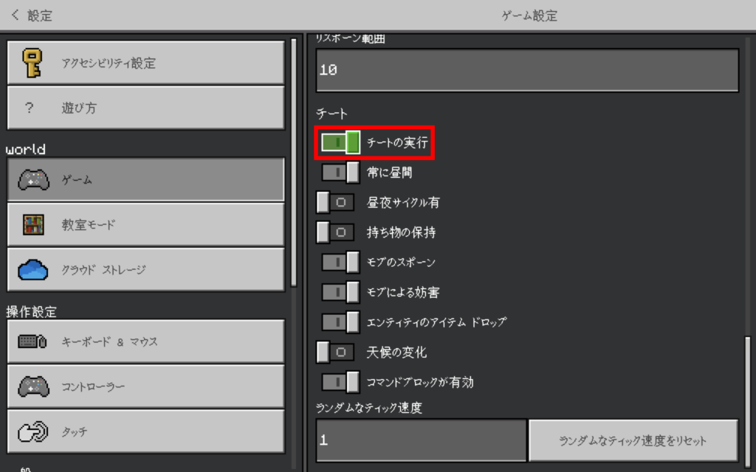This screenshot has width=756, height=472.
Task: Toggle the モブのスポーン switch
Action: [340, 263]
